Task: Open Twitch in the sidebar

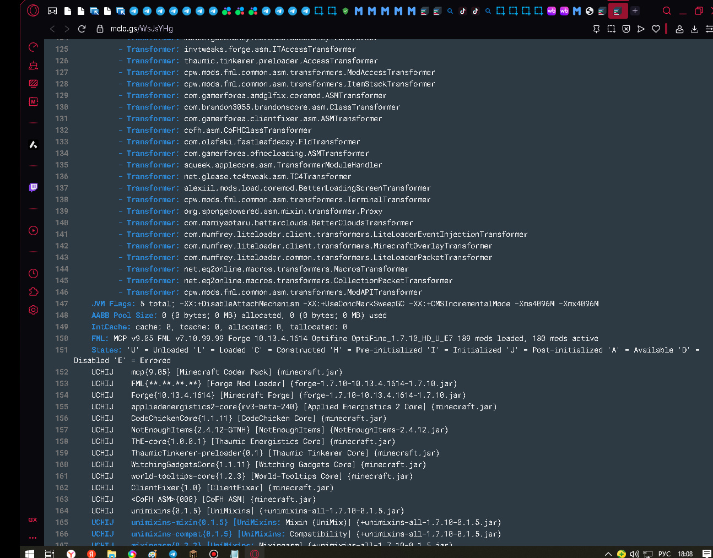Action: 33,187
